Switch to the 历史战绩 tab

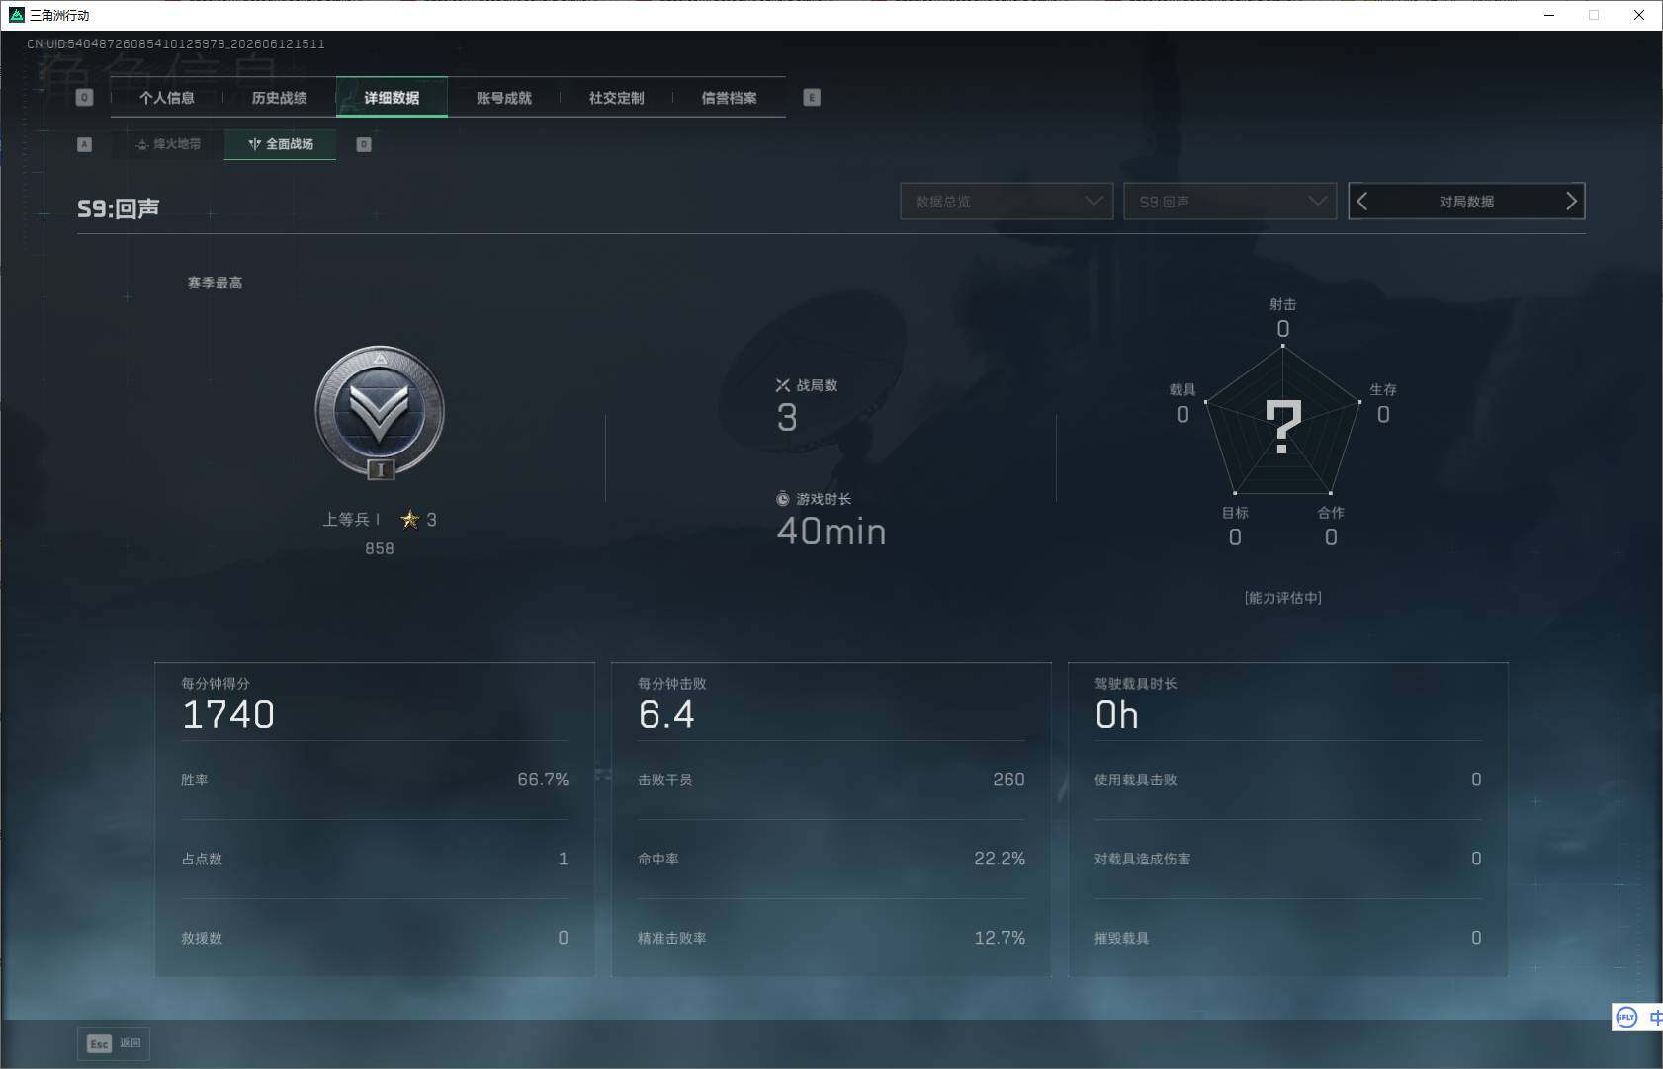[280, 98]
